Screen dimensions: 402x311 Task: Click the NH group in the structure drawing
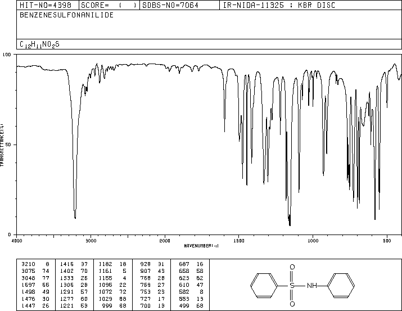(312, 286)
